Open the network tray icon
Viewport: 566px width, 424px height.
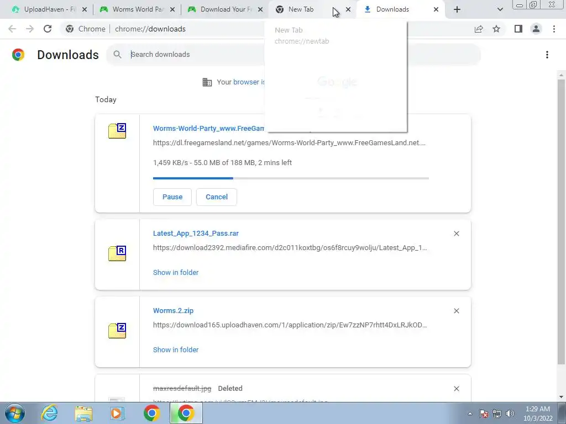pyautogui.click(x=497, y=414)
